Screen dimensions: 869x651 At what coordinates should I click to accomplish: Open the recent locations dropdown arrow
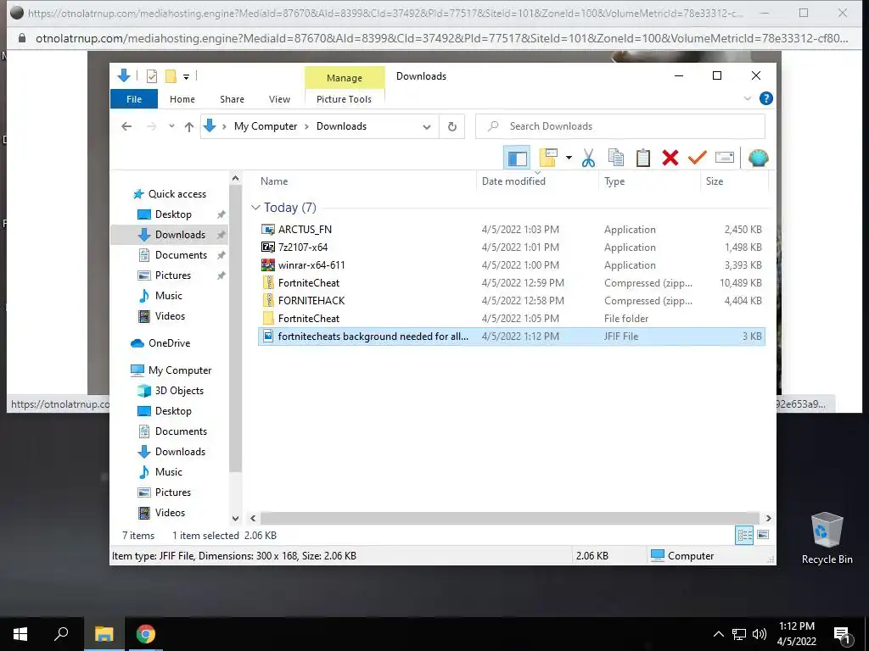tap(171, 126)
